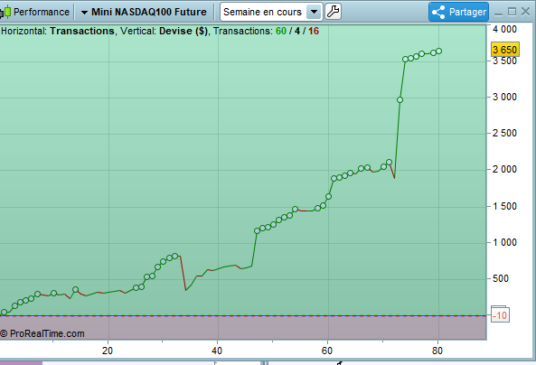Click the 2 000 vertical axis value
Image resolution: width=536 pixels, height=365 pixels.
tap(504, 169)
